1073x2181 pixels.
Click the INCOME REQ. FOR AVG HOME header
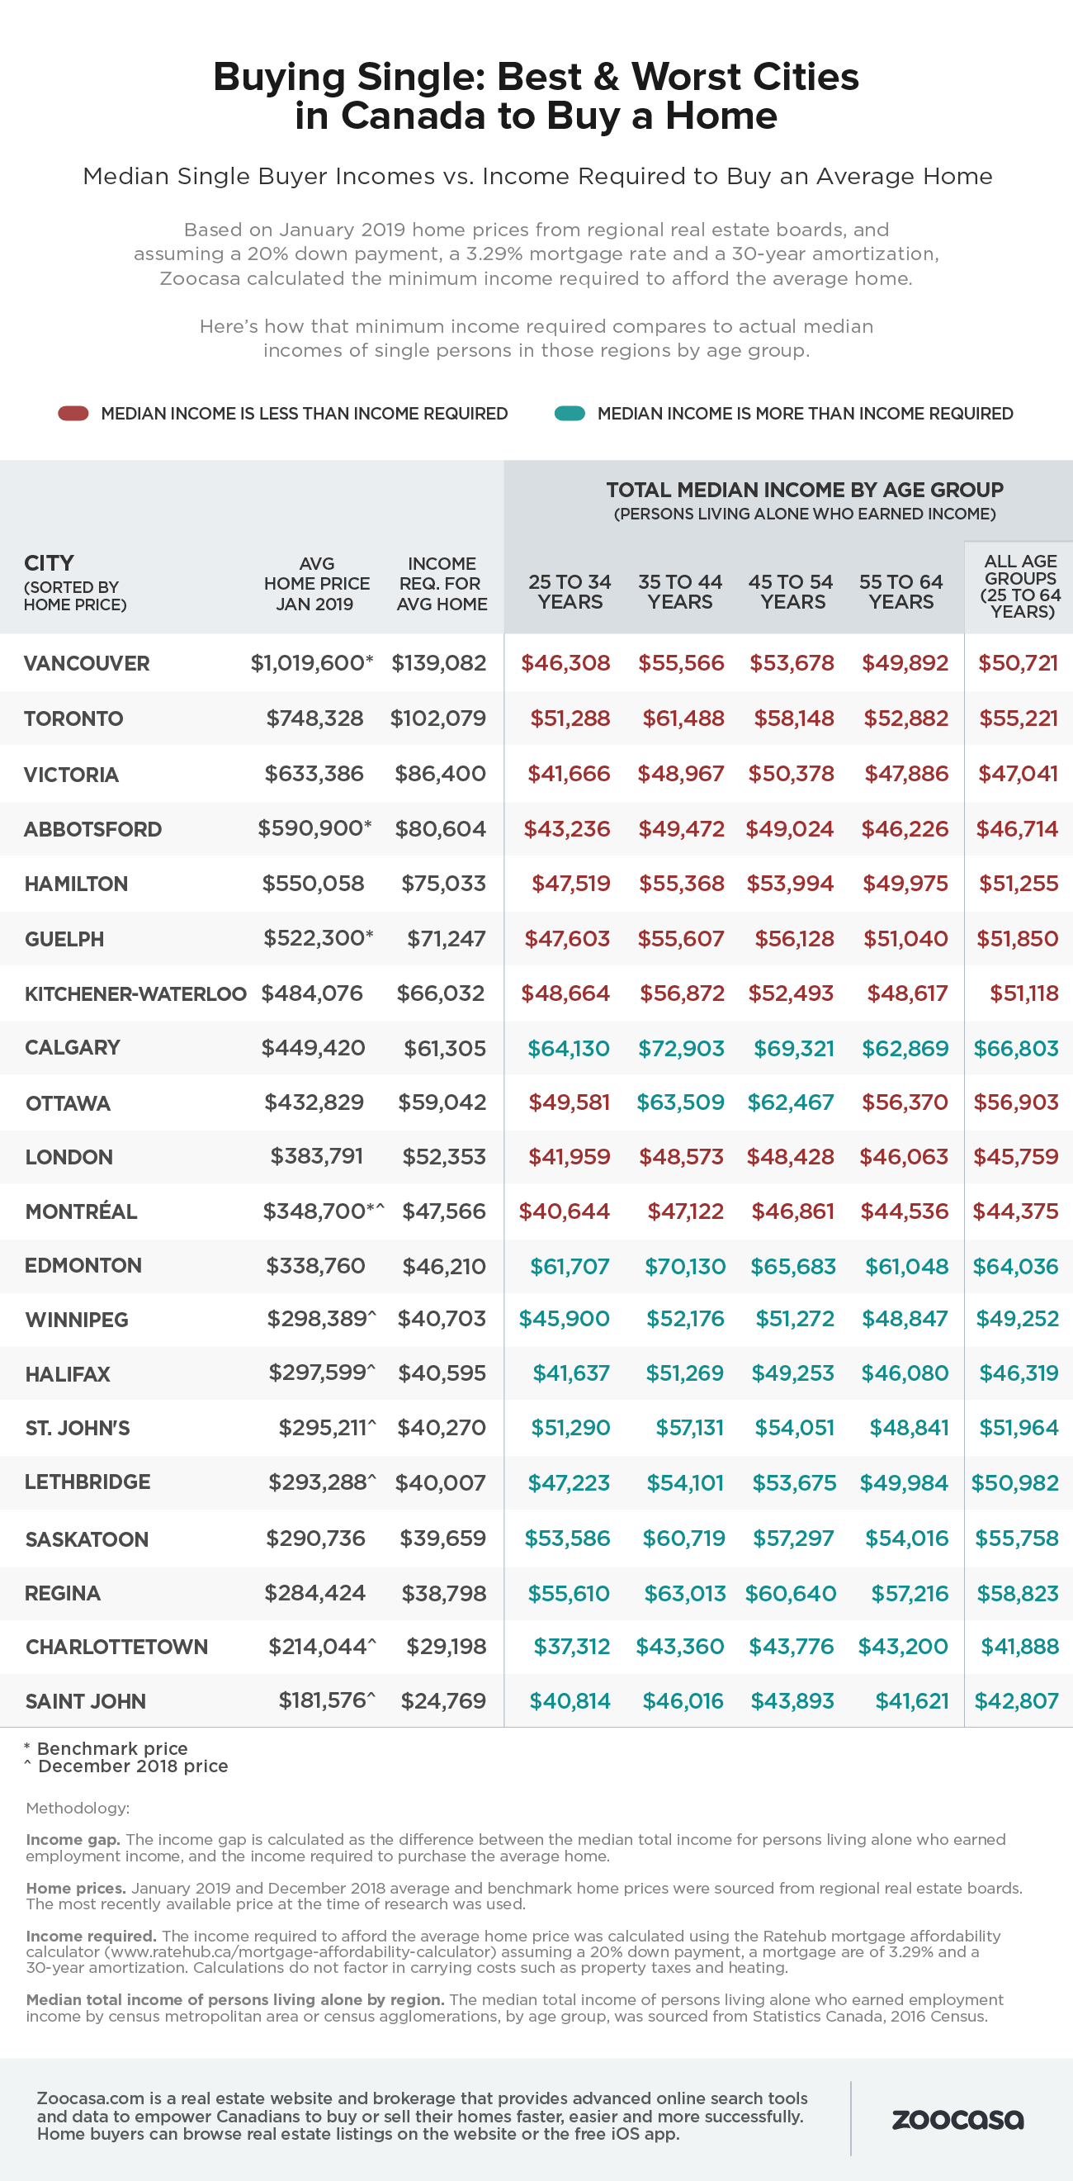(442, 583)
